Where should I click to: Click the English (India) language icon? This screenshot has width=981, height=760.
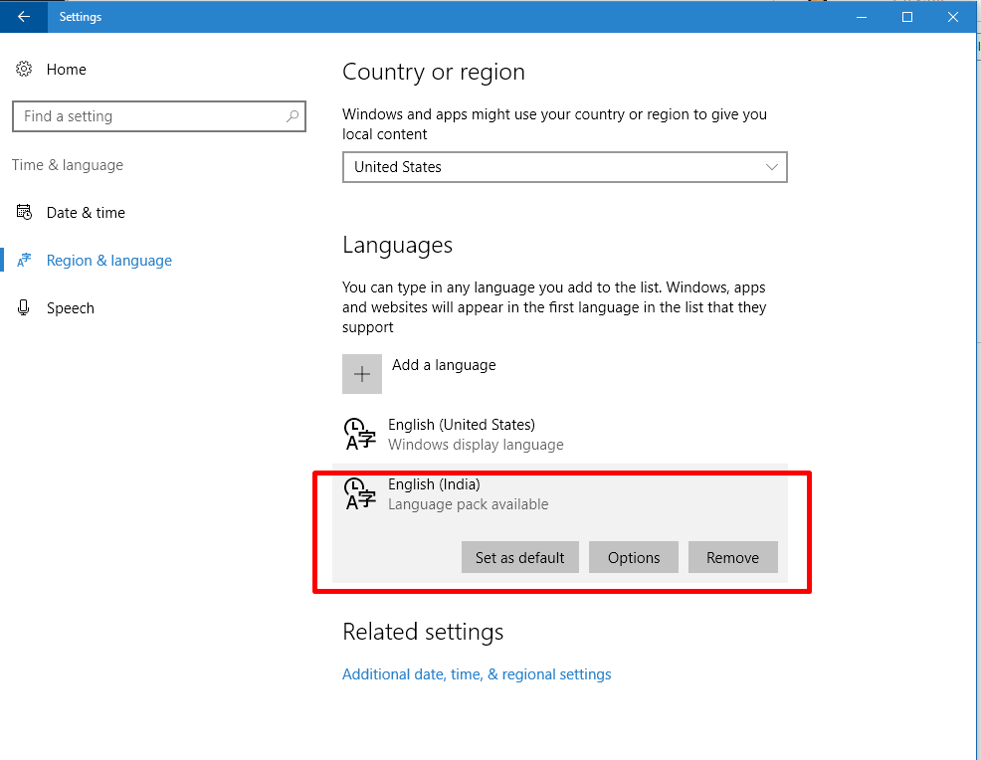click(360, 494)
